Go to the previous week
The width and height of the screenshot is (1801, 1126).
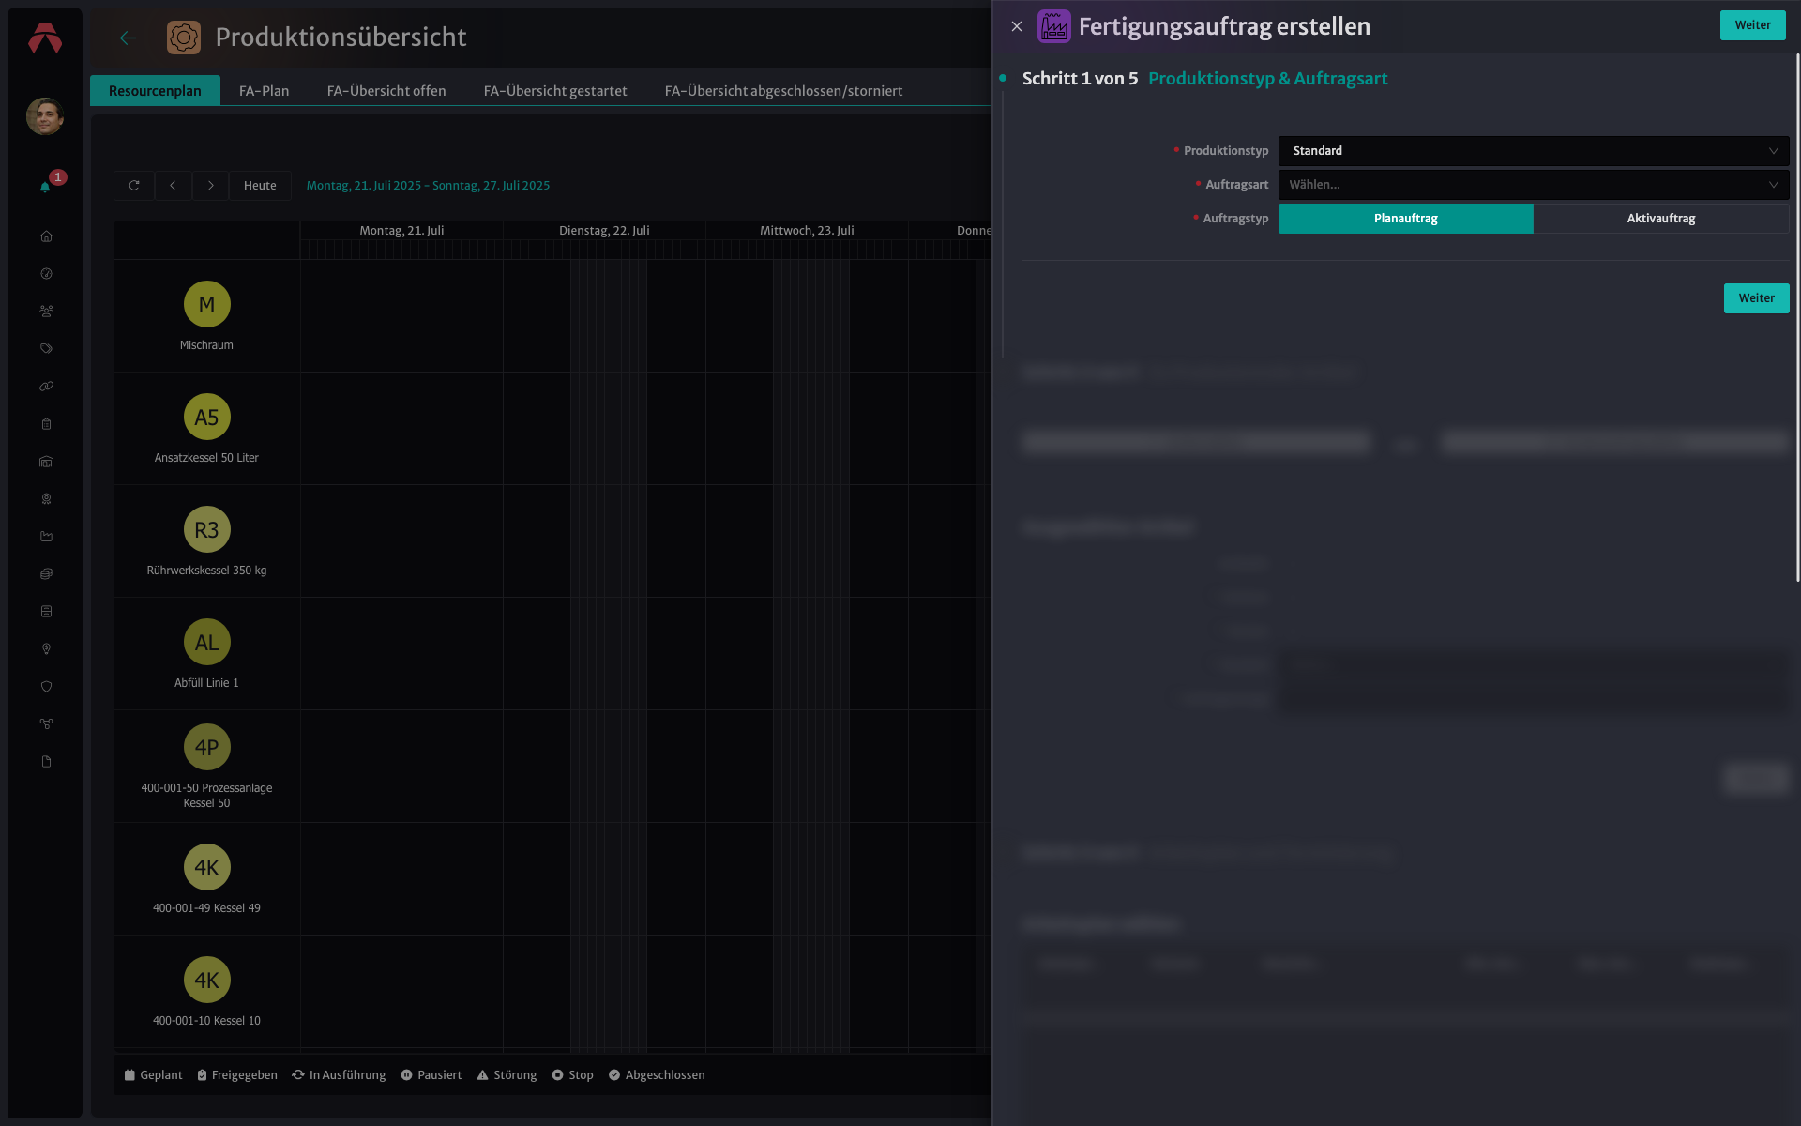click(x=173, y=186)
